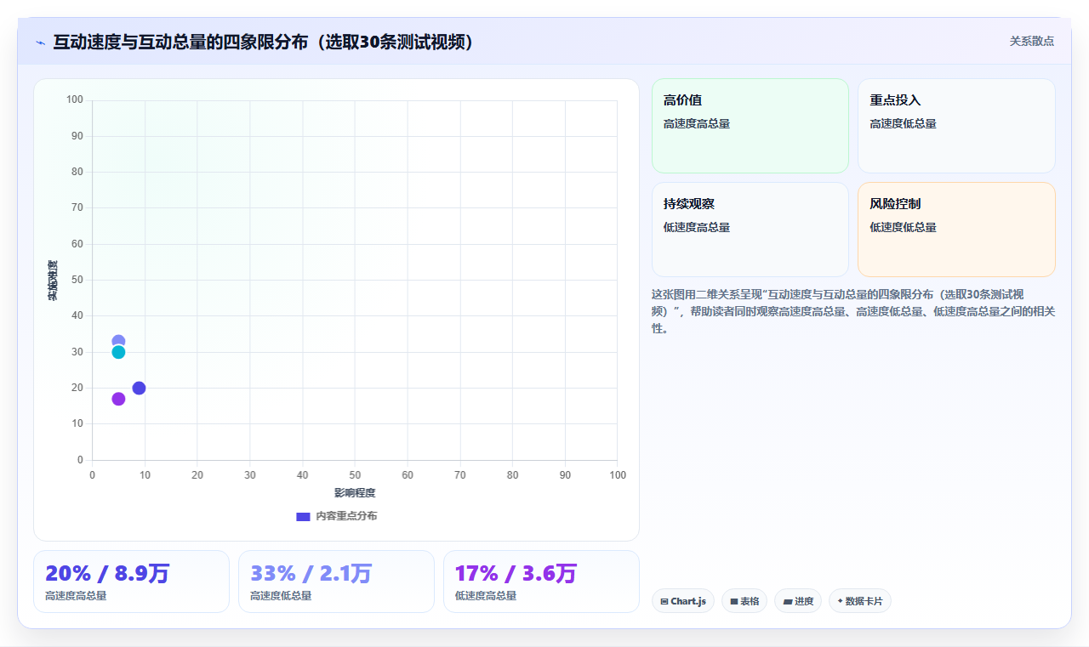Click the icon inside the Chart.js tag

click(x=664, y=601)
